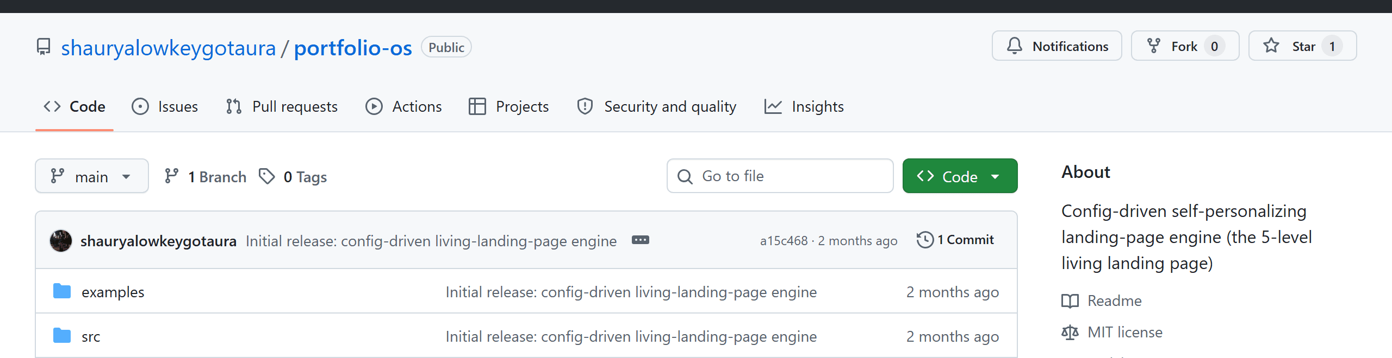
Task: Click the fork count badge showing 0
Action: (1214, 46)
